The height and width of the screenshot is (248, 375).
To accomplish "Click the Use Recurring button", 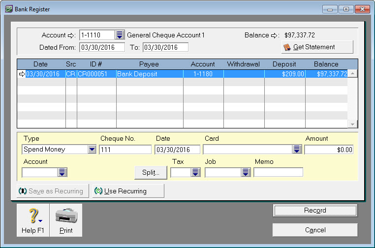I will click(x=128, y=191).
